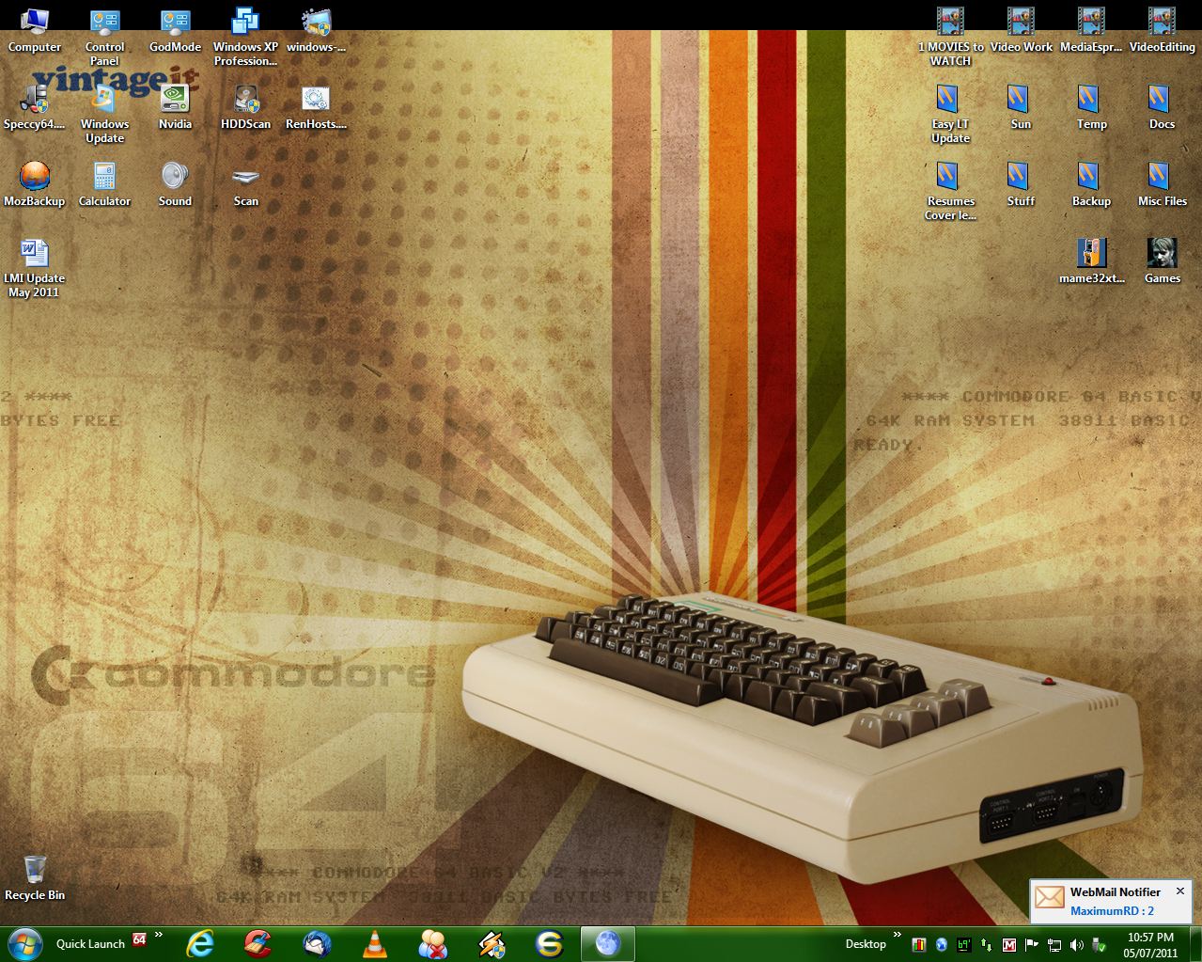Image resolution: width=1202 pixels, height=962 pixels.
Task: Open the Malwarebytes red M tray icon
Action: [x=1009, y=944]
